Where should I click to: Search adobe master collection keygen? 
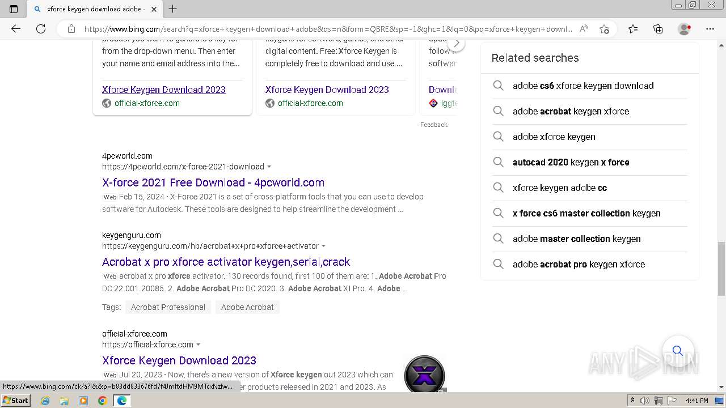click(590, 239)
